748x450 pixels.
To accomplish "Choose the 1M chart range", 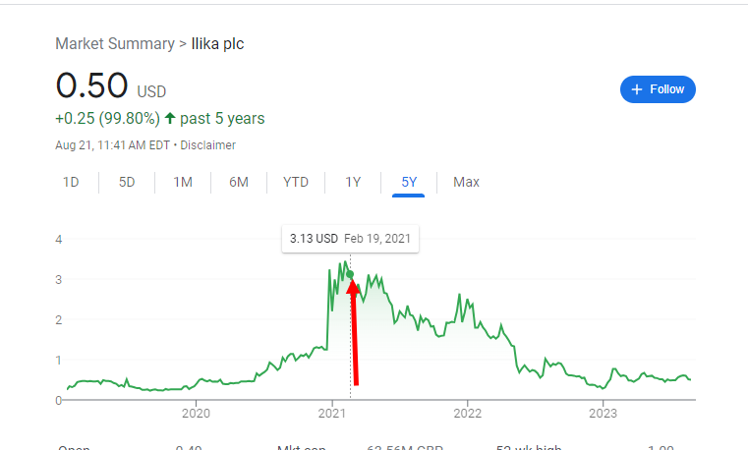I will (x=183, y=182).
